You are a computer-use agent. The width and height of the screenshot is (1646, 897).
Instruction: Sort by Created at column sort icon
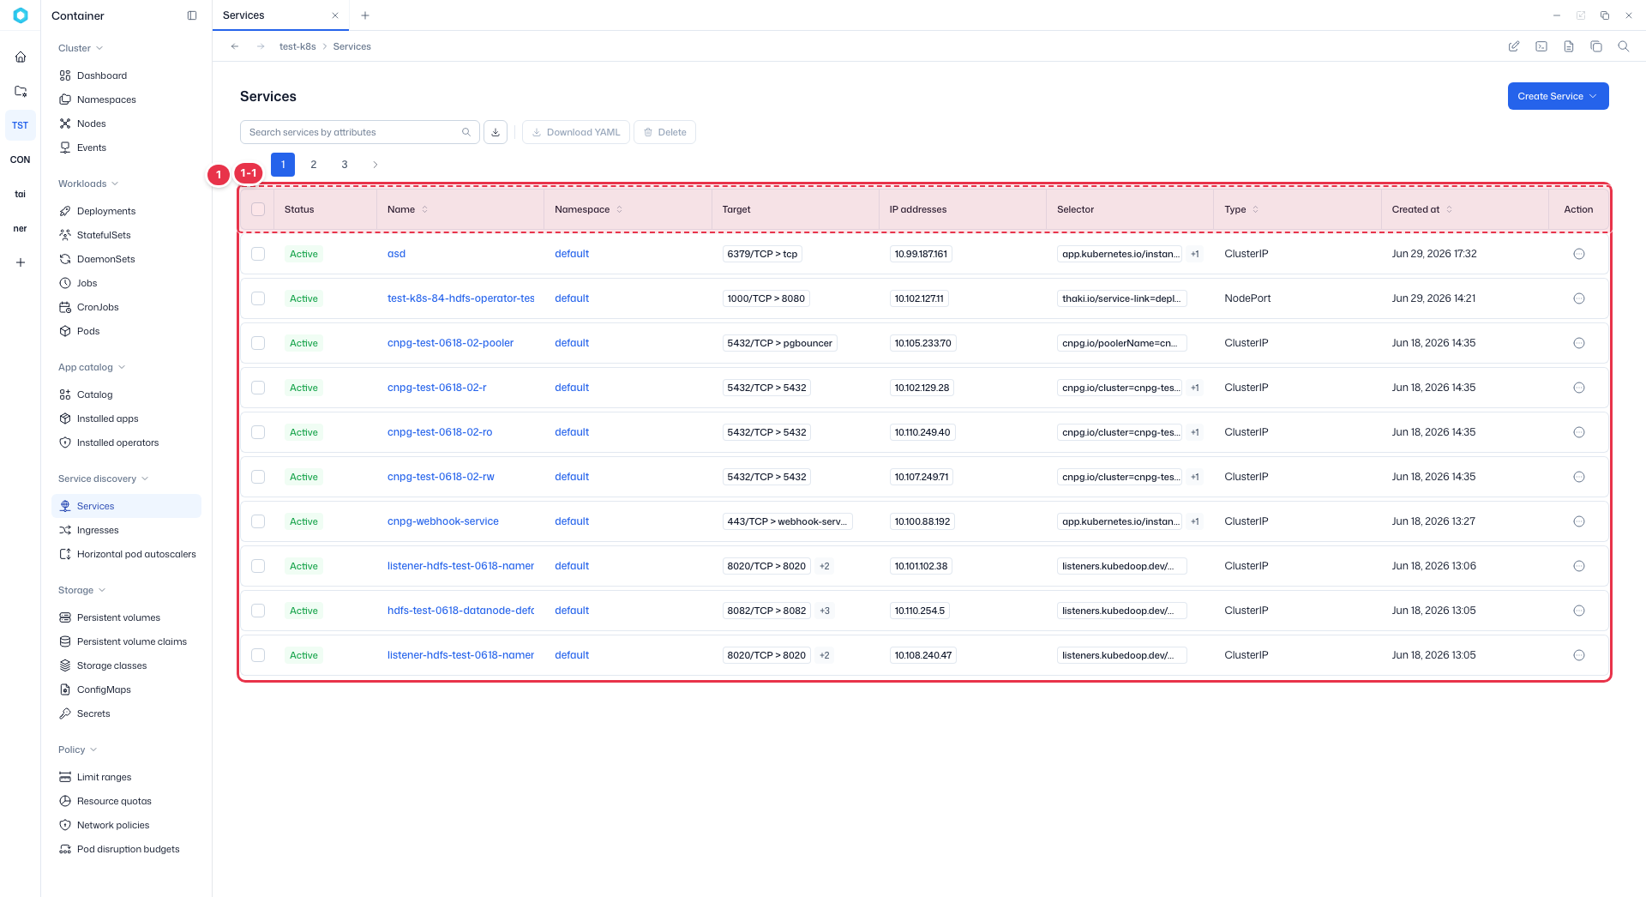[1450, 209]
